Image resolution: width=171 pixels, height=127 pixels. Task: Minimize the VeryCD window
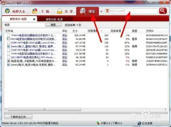point(151,2)
